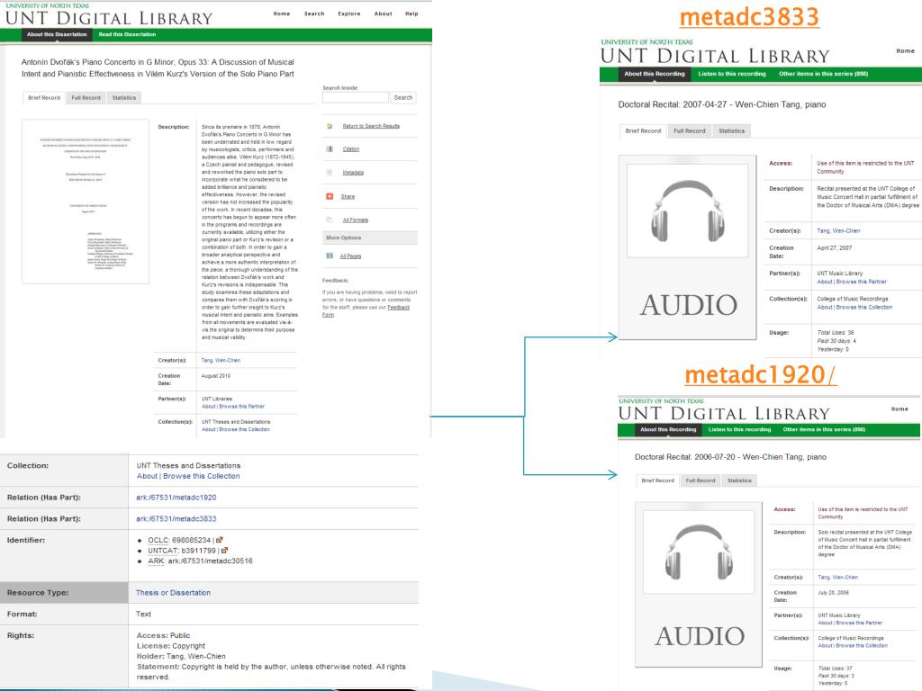Click Browse this Partner under UNT Libraries
922x691 pixels.
pyautogui.click(x=241, y=407)
